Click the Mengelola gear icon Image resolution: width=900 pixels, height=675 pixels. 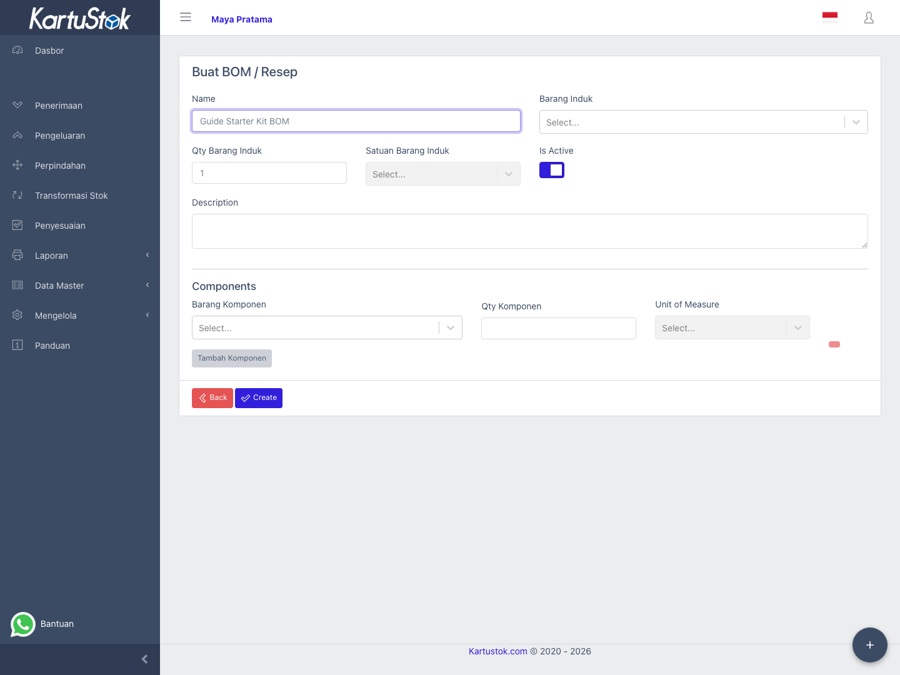(x=17, y=315)
